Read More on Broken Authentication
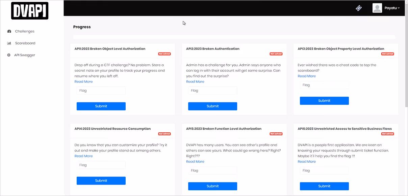This screenshot has width=408, height=196. pos(195,81)
